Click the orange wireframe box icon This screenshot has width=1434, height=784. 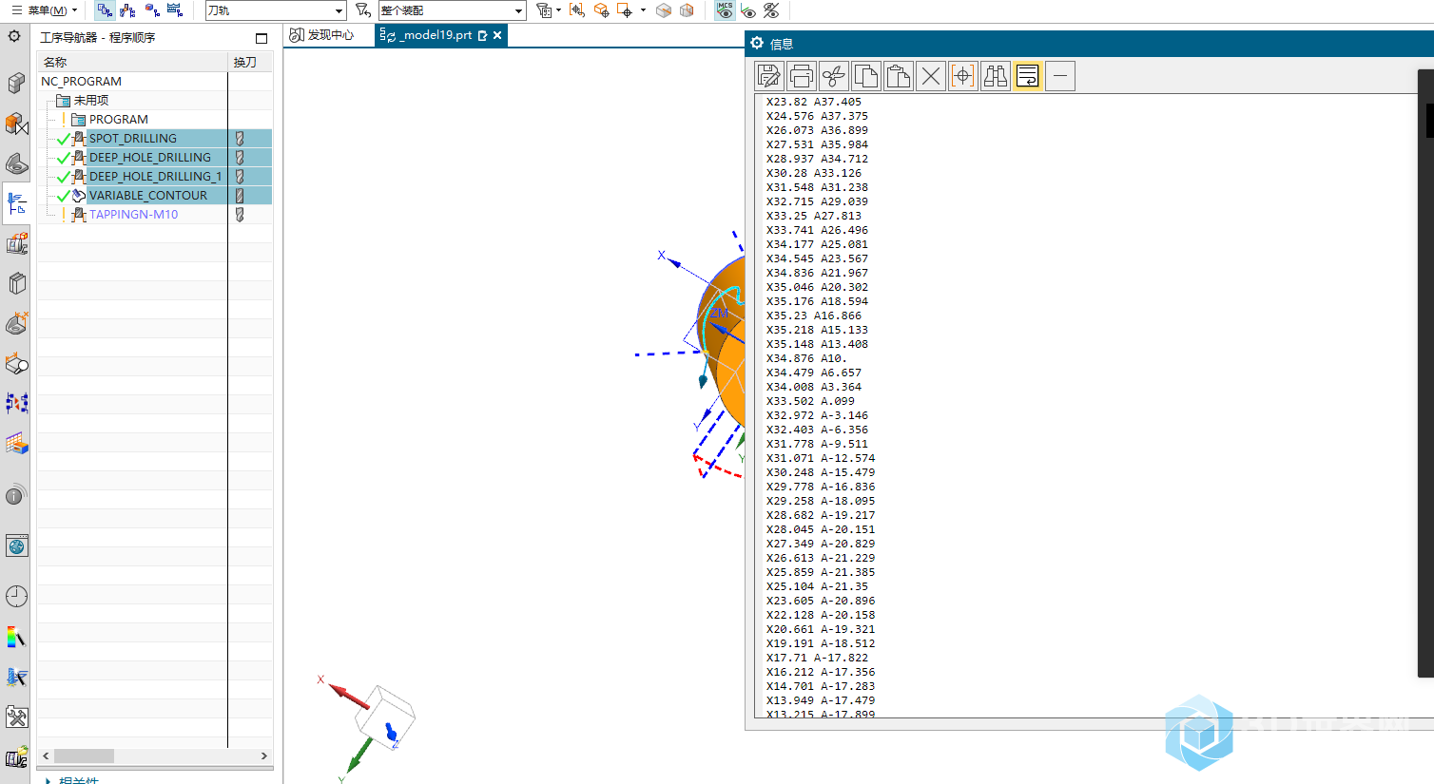coord(687,10)
